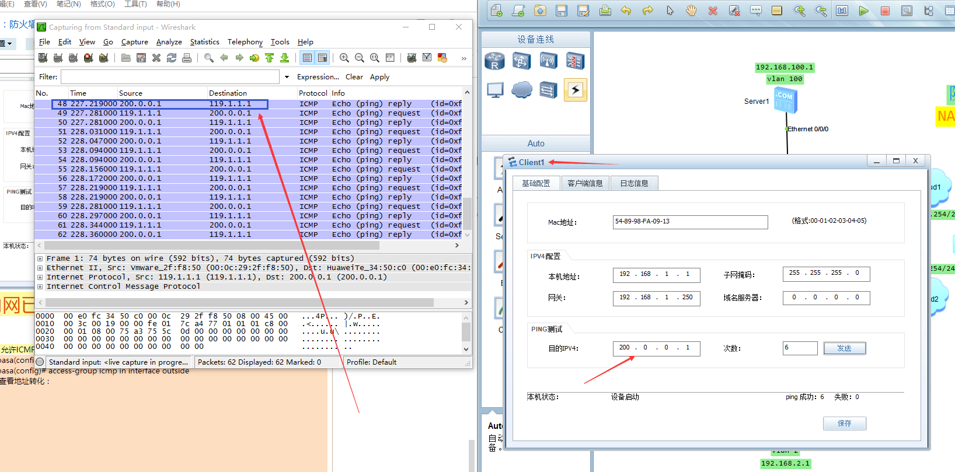Click 发送 ping send button
Viewport: 955px width, 472px height.
click(844, 348)
